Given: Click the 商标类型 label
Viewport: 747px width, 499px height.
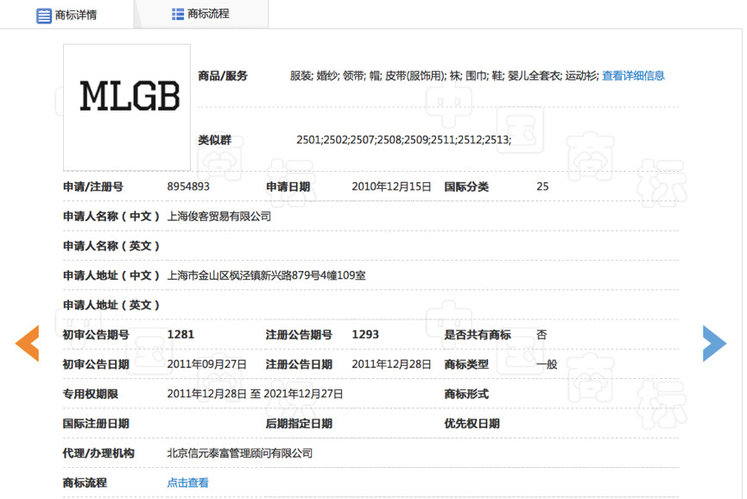Looking at the screenshot, I should click(x=466, y=364).
